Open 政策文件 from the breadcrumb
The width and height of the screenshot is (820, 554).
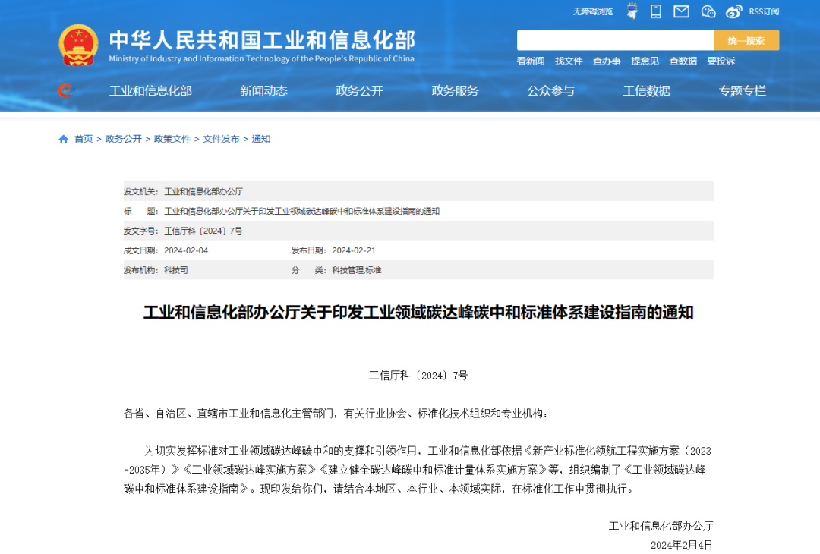[171, 139]
